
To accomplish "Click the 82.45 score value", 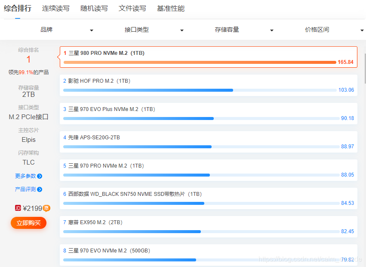I will pyautogui.click(x=348, y=231).
